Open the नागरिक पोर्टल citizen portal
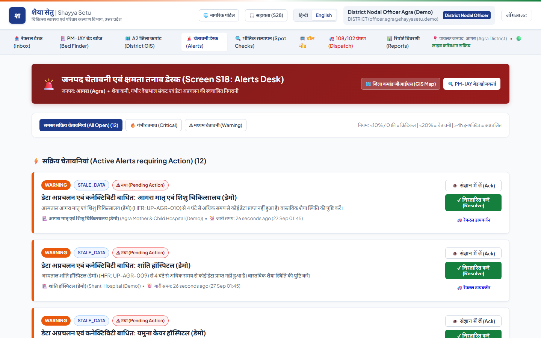Screen dimensions: 541x338 pos(219,15)
